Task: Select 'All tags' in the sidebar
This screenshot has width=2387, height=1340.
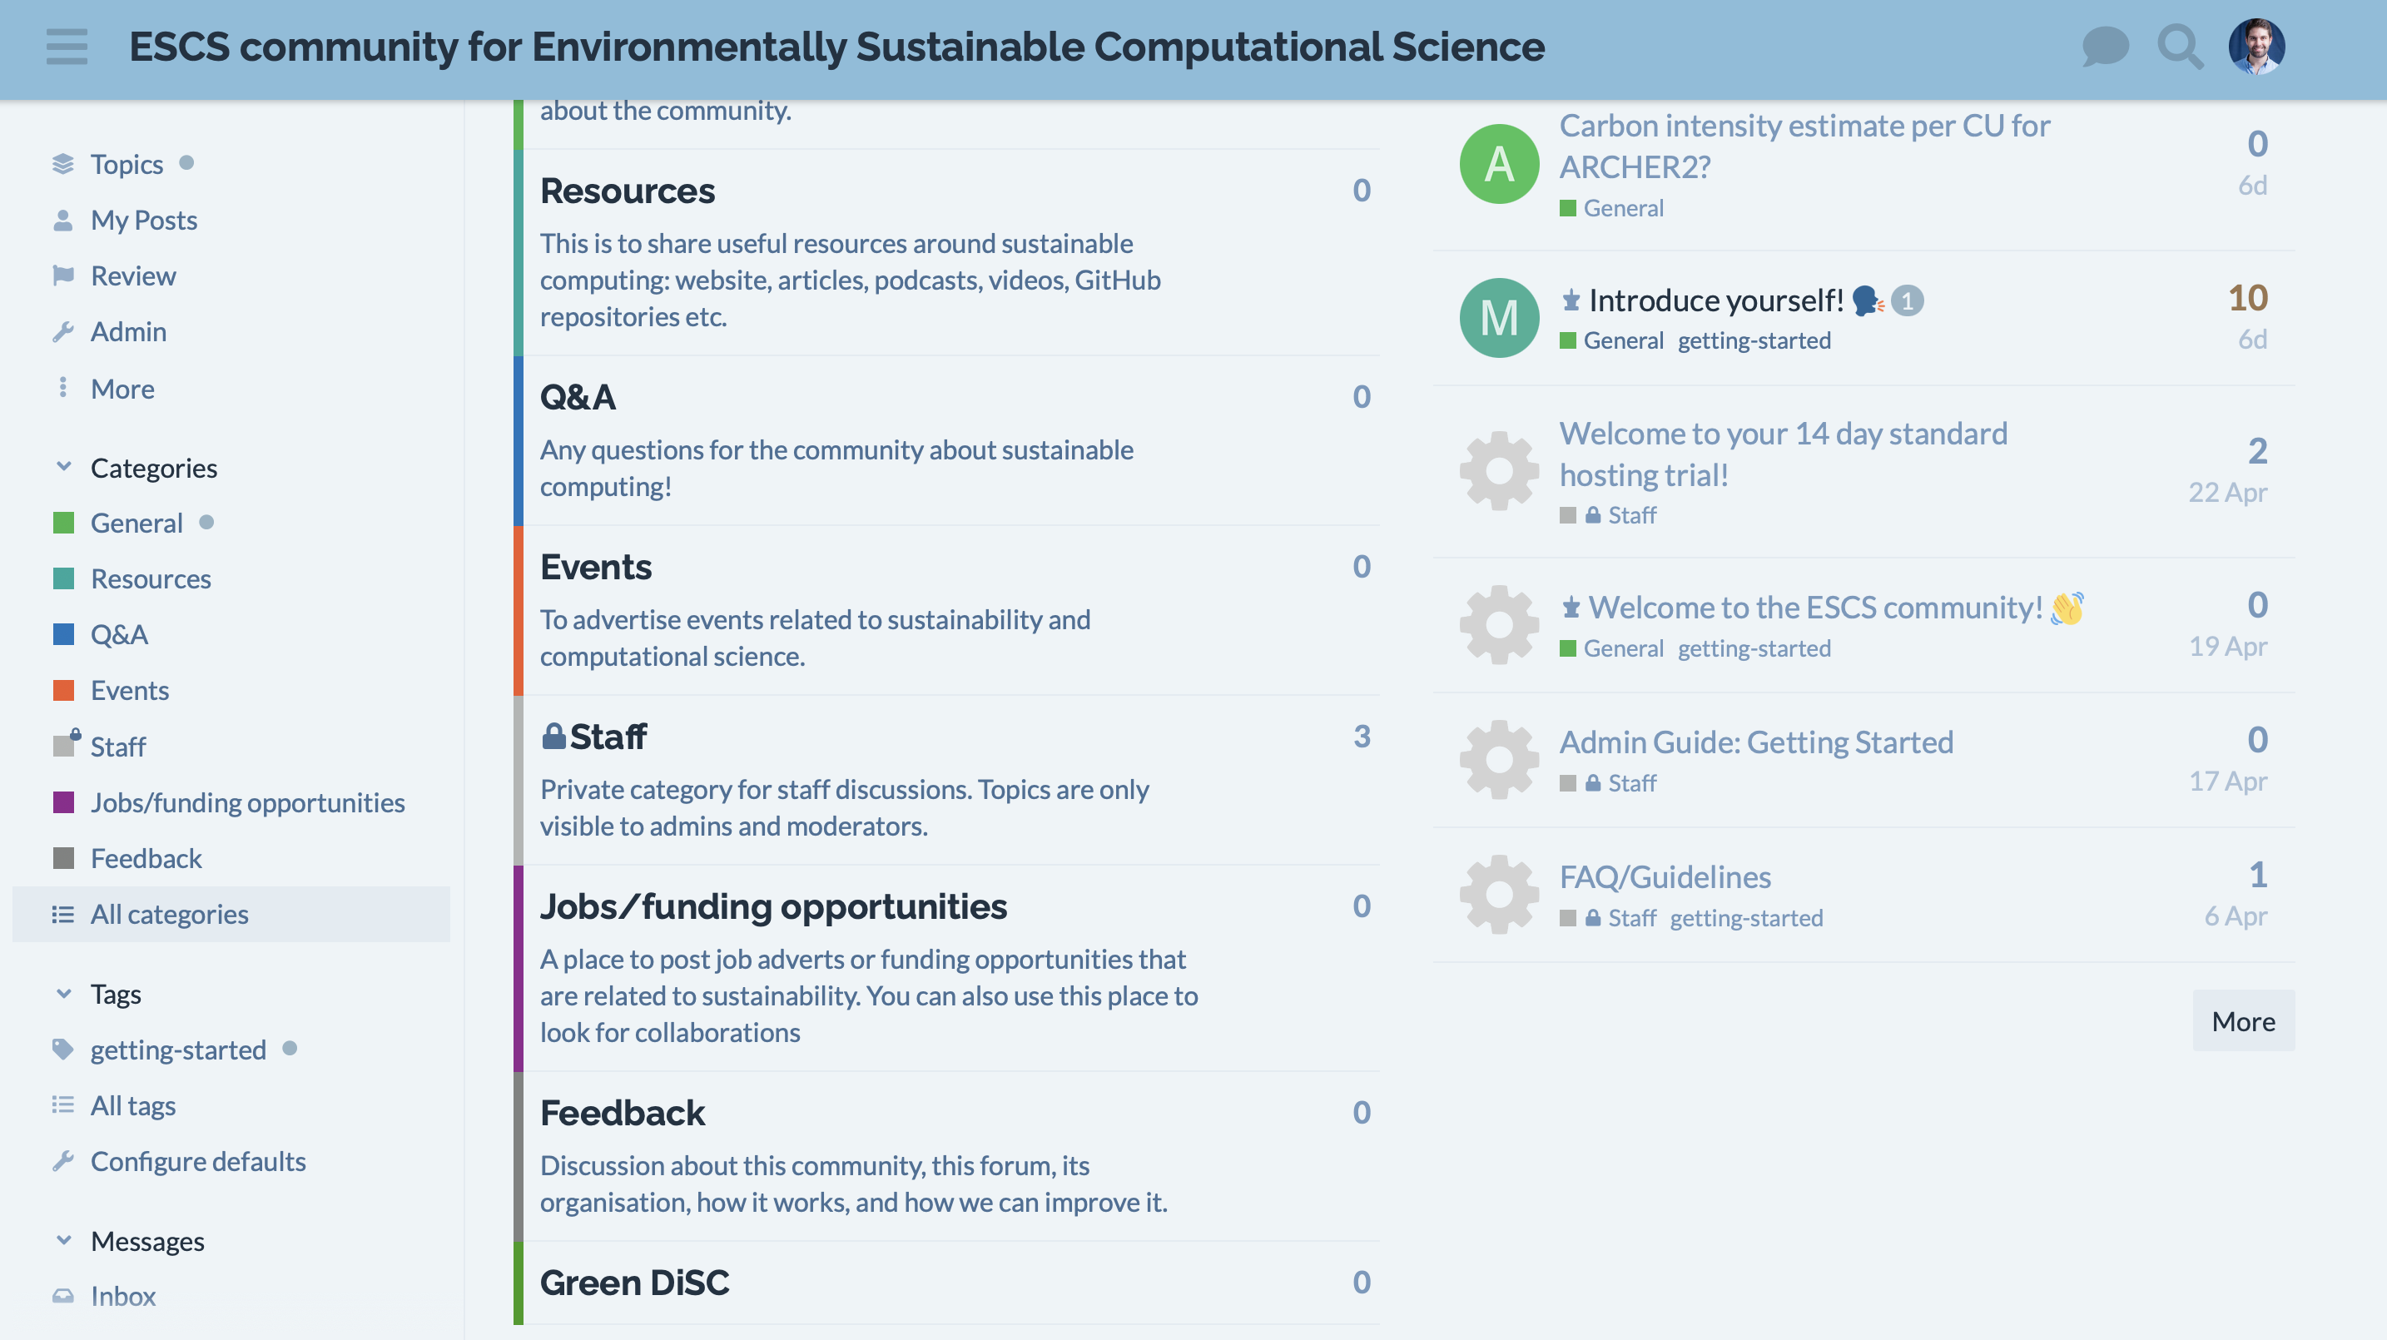Action: [132, 1104]
